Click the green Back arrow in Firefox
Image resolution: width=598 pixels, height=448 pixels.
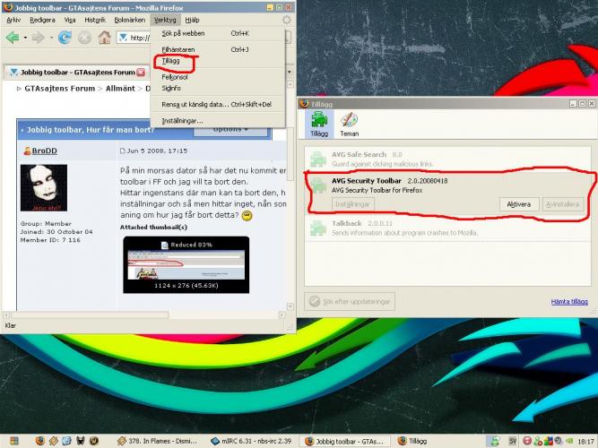coord(13,38)
